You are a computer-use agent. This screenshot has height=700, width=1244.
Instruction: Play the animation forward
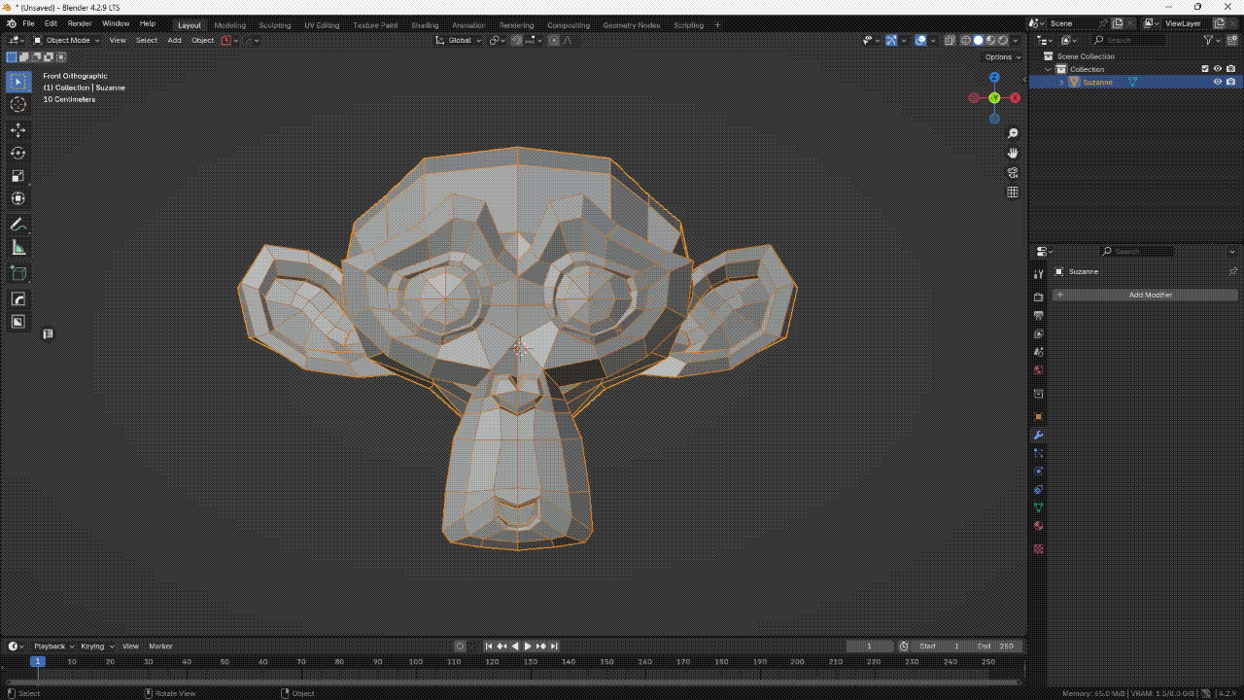[x=528, y=646]
